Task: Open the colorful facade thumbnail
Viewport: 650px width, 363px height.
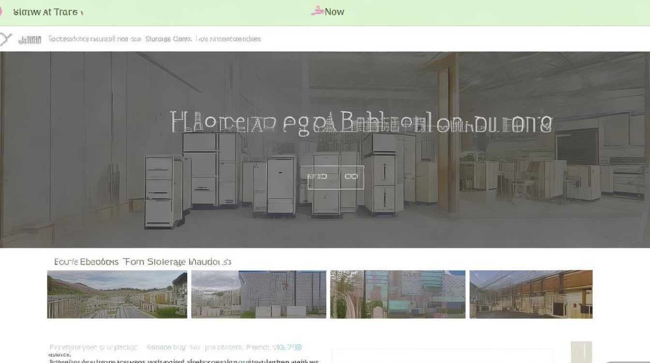Action: coord(398,294)
